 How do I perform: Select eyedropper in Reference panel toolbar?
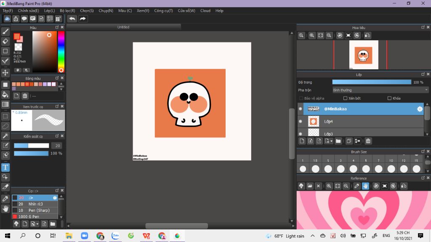point(357,186)
